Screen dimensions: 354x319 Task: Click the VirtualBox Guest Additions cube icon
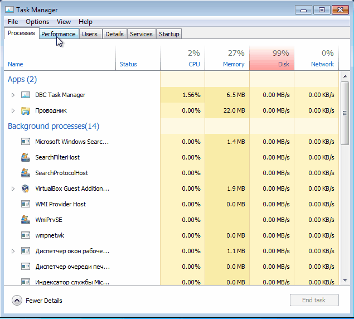(x=26, y=188)
